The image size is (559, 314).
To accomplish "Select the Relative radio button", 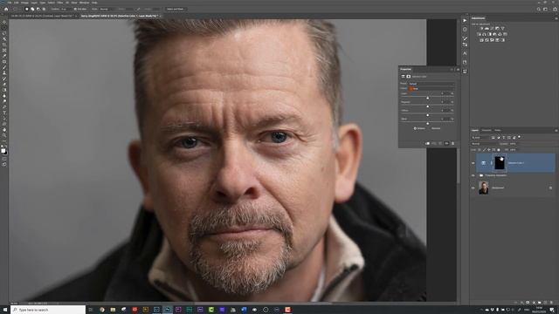I will coord(415,128).
